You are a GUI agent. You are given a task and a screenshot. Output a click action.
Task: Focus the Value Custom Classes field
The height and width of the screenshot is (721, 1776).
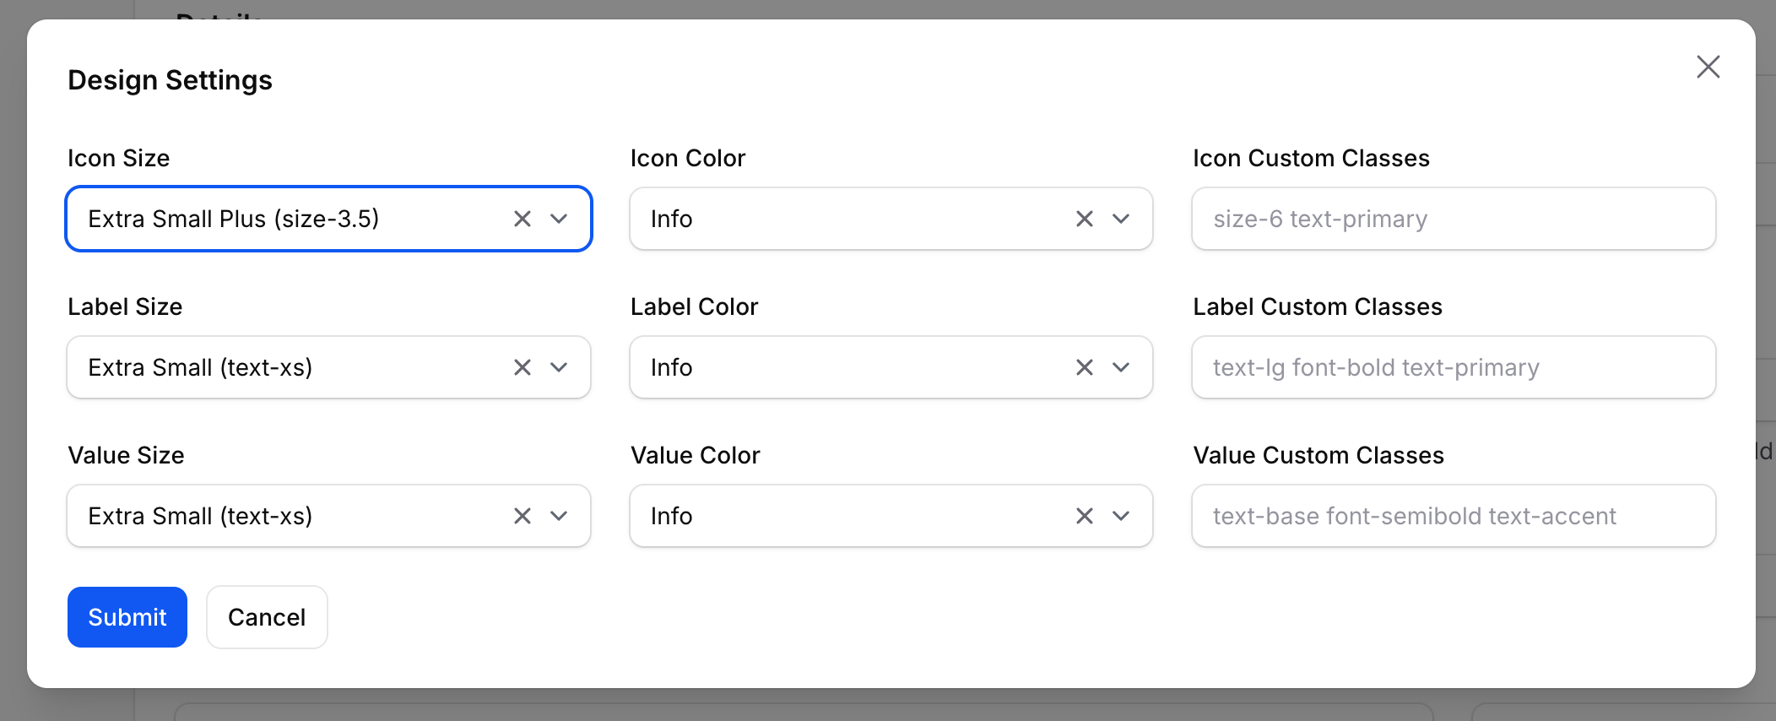(x=1454, y=516)
